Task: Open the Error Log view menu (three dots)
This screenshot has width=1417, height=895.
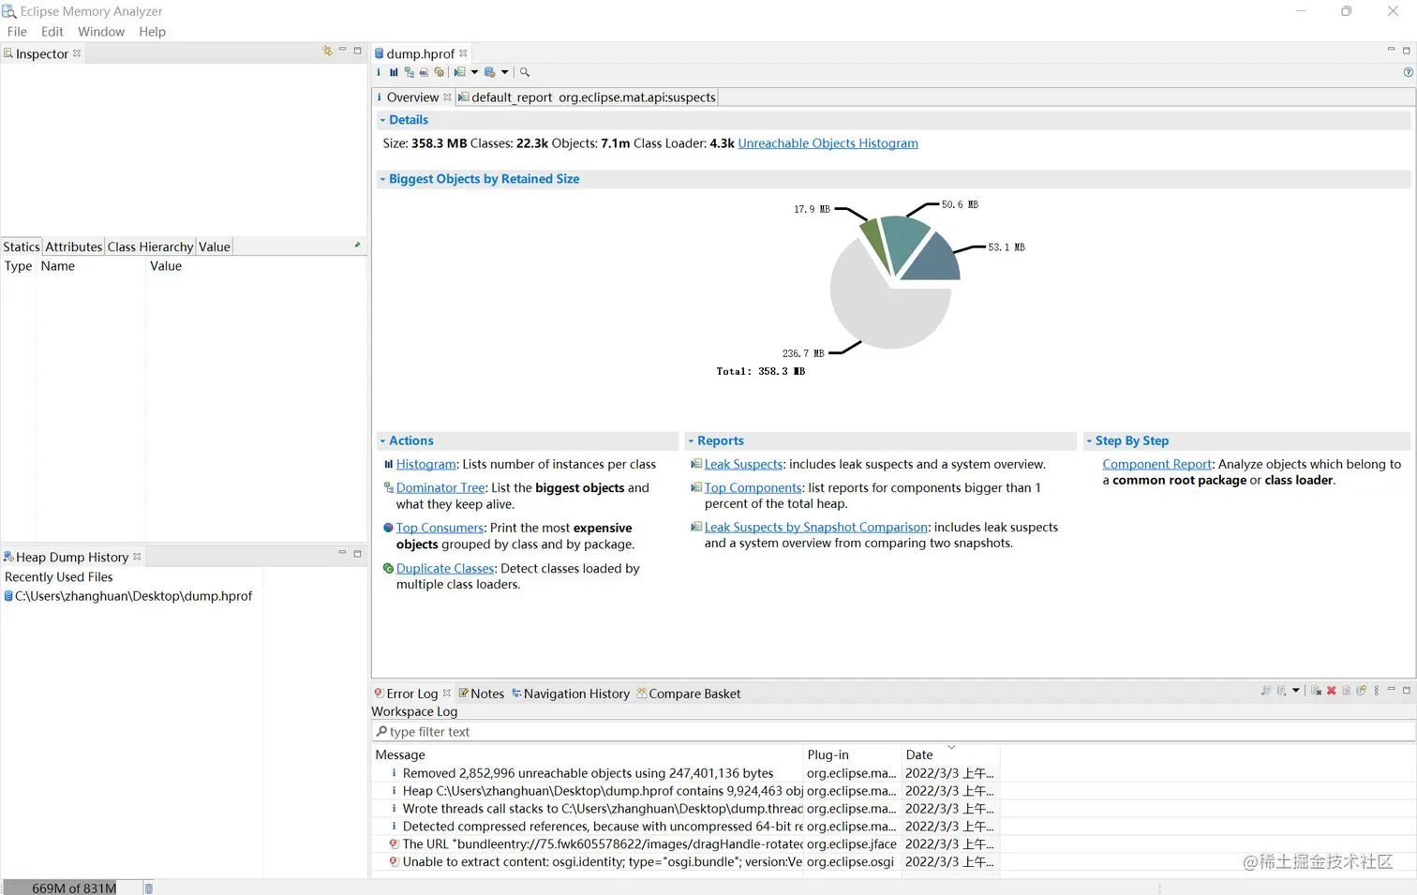Action: (1377, 691)
